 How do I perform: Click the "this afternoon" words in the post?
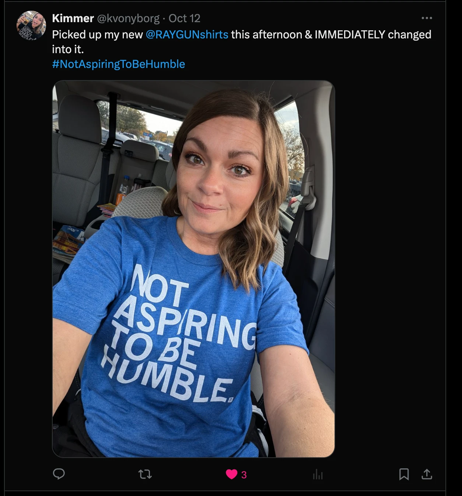point(267,34)
